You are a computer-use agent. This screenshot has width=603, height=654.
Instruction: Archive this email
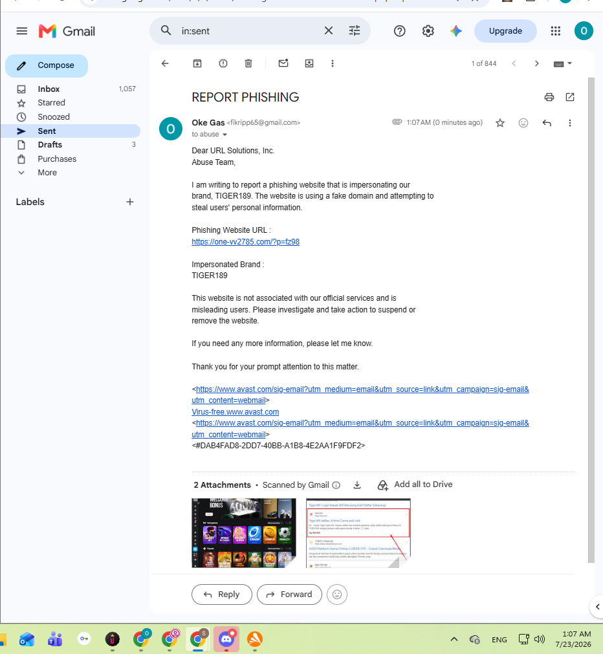tap(197, 63)
